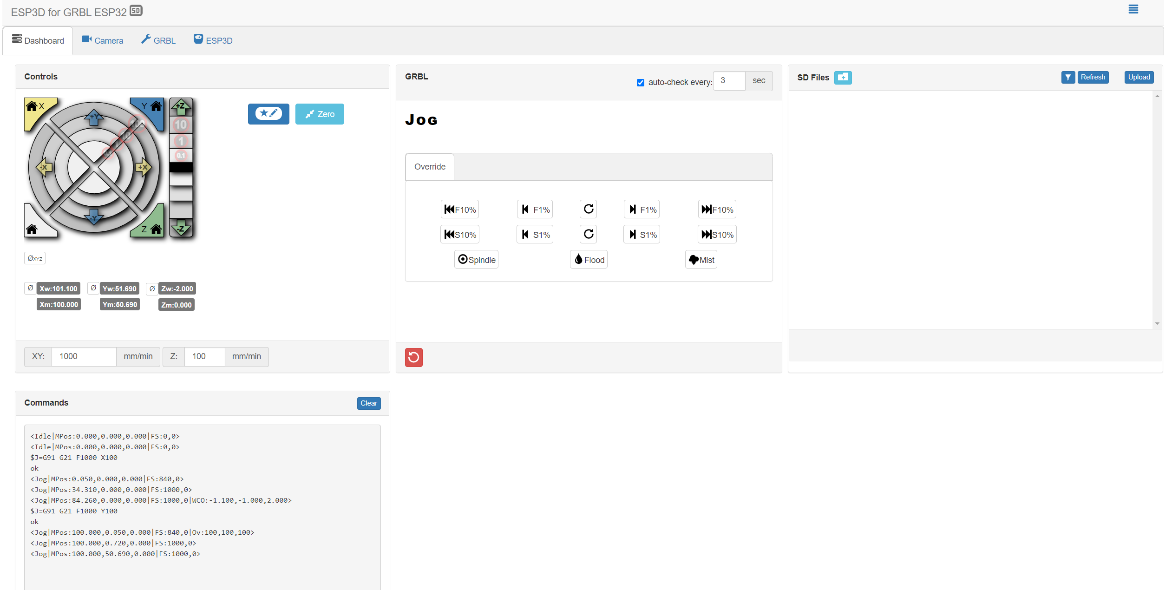The width and height of the screenshot is (1172, 590).
Task: Open the Dashboard tab
Action: click(38, 40)
